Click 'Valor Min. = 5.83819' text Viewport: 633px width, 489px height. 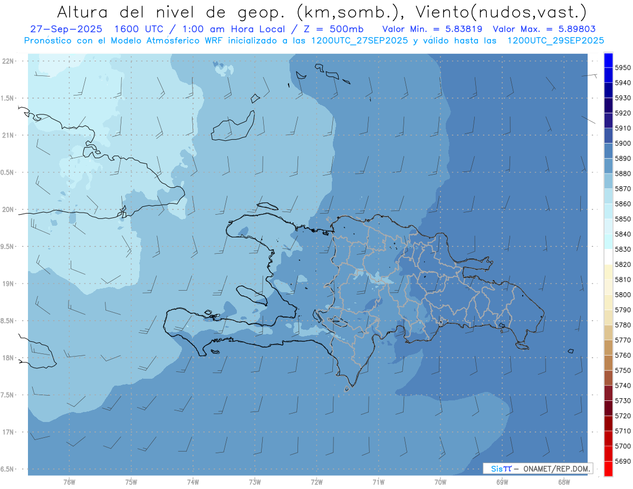coord(432,29)
